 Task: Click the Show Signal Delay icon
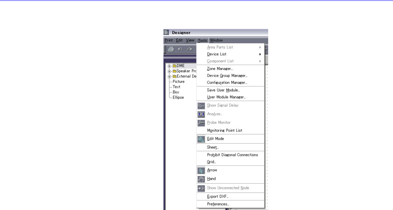201,105
